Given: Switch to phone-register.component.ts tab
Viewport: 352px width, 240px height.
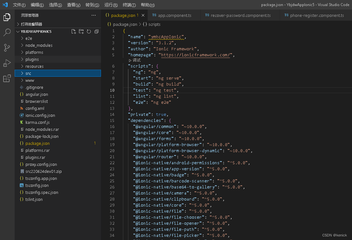Looking at the screenshot, I should click(316, 15).
